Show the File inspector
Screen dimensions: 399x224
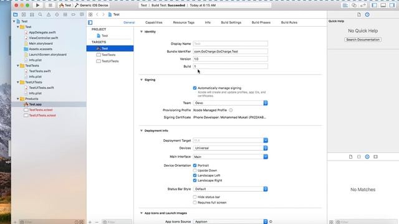coord(359,14)
